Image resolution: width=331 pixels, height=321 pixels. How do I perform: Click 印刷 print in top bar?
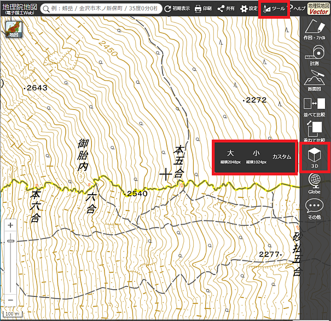[203, 9]
